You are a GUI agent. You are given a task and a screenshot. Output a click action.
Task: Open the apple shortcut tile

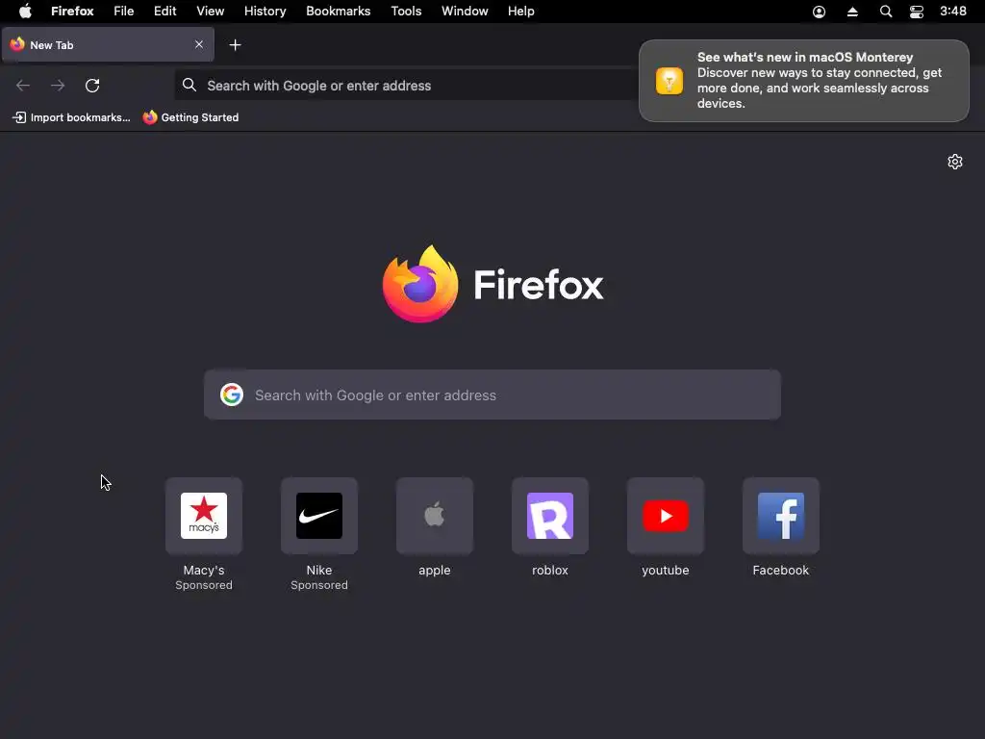tap(435, 516)
